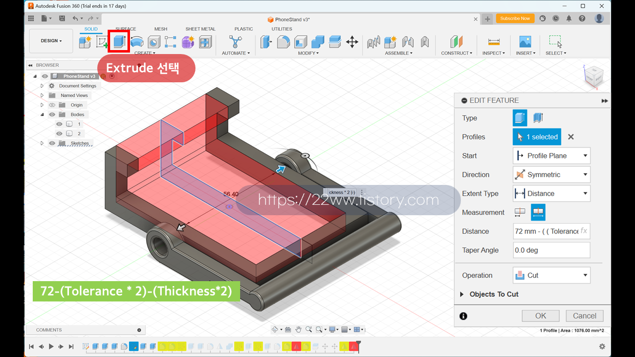This screenshot has height=357, width=635.
Task: Click the Subscribe Now button
Action: (515, 18)
